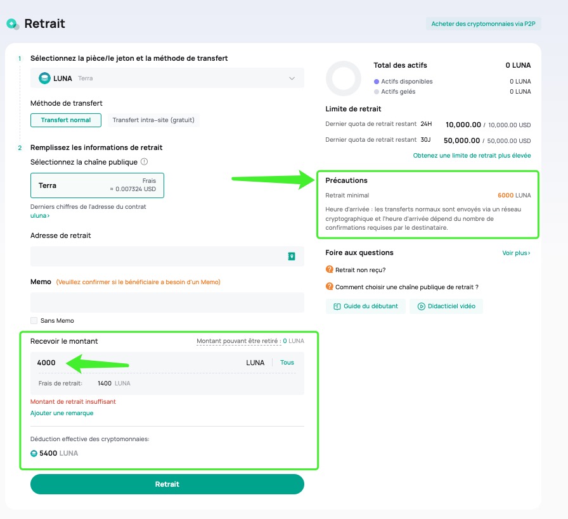Check the Sans Memo checkbox

34,320
